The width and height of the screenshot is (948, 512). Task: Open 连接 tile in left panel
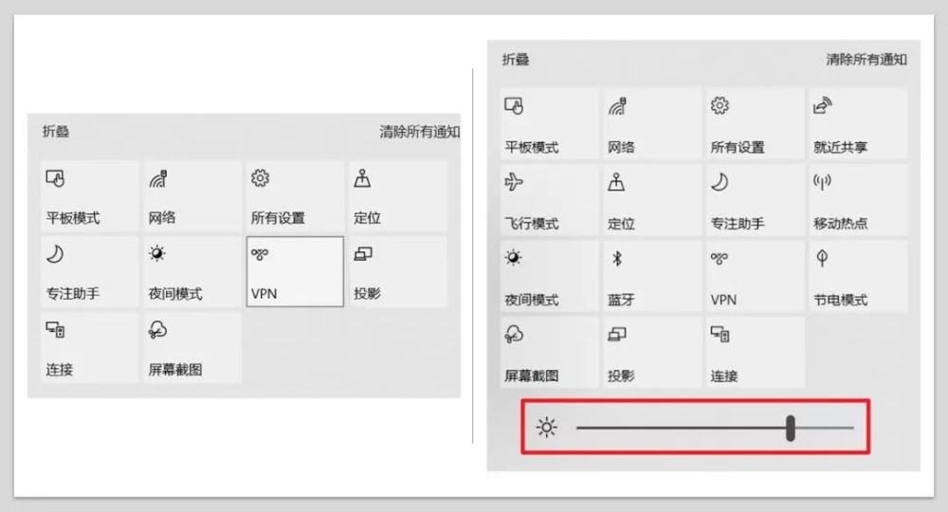(89, 348)
